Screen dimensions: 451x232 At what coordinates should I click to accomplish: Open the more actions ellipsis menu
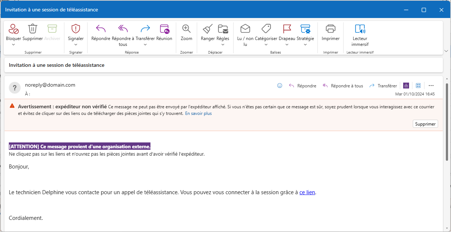tap(431, 86)
